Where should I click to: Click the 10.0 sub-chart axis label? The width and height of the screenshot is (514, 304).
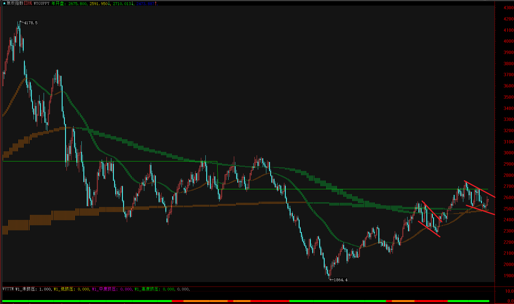pyautogui.click(x=509, y=291)
